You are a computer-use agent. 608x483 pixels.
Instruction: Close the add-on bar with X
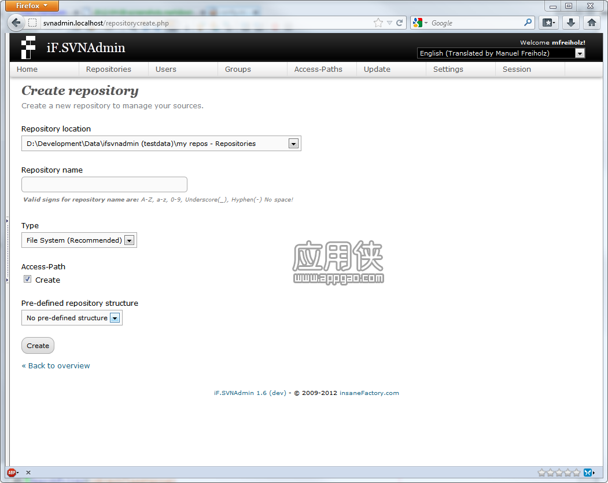(x=28, y=473)
